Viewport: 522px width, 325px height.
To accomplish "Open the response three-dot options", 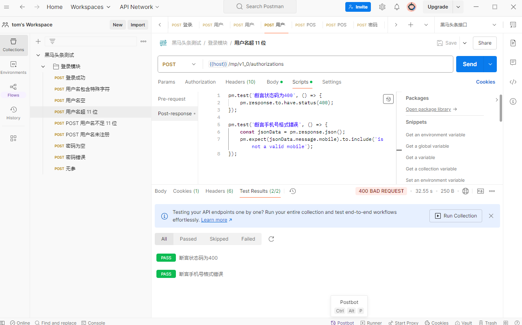I will [x=492, y=191].
